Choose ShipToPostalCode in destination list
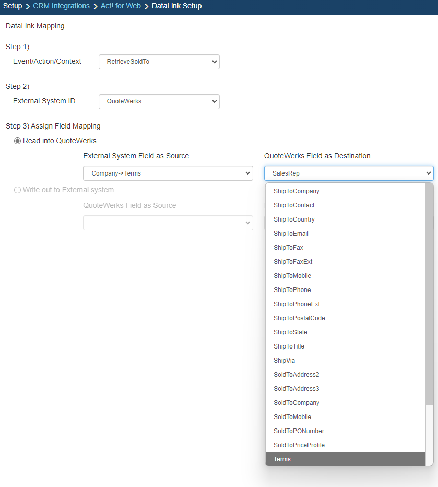 (x=299, y=318)
